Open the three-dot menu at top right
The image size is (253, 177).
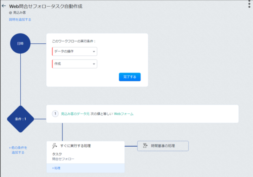point(250,4)
